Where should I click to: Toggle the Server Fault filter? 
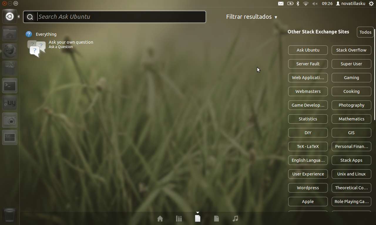tap(308, 64)
